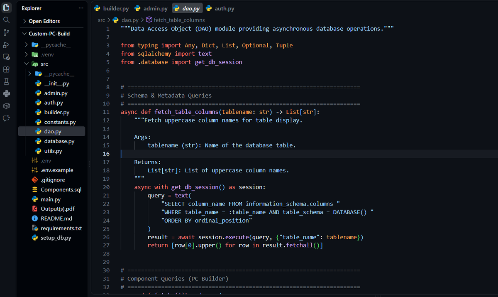The height and width of the screenshot is (297, 498).
Task: Expand the .venv folder
Action: [52, 54]
